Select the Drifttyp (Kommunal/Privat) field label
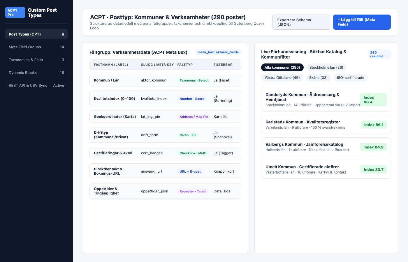 [111, 135]
